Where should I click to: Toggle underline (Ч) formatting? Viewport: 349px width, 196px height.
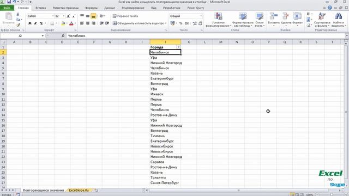(41, 23)
